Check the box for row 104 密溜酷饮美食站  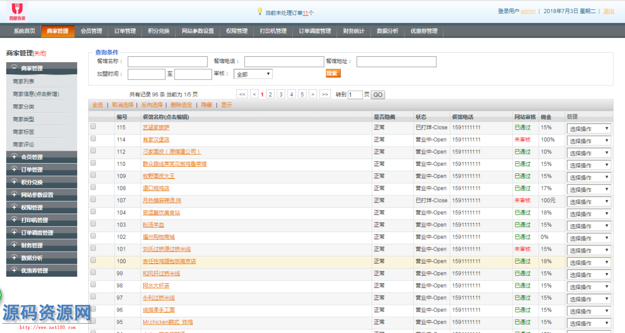click(93, 211)
